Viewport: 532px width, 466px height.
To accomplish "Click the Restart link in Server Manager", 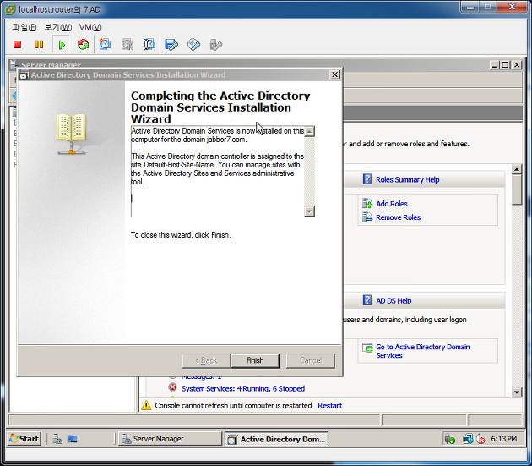I will (x=330, y=405).
